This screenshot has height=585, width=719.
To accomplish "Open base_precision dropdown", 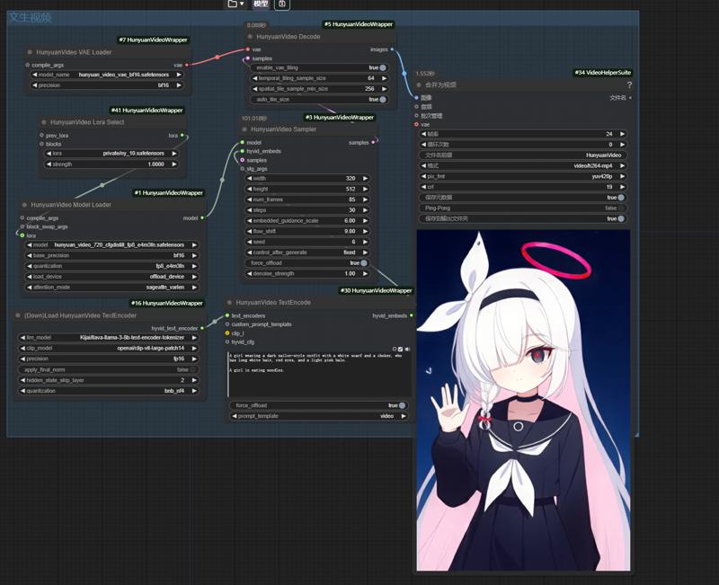I will pyautogui.click(x=111, y=255).
